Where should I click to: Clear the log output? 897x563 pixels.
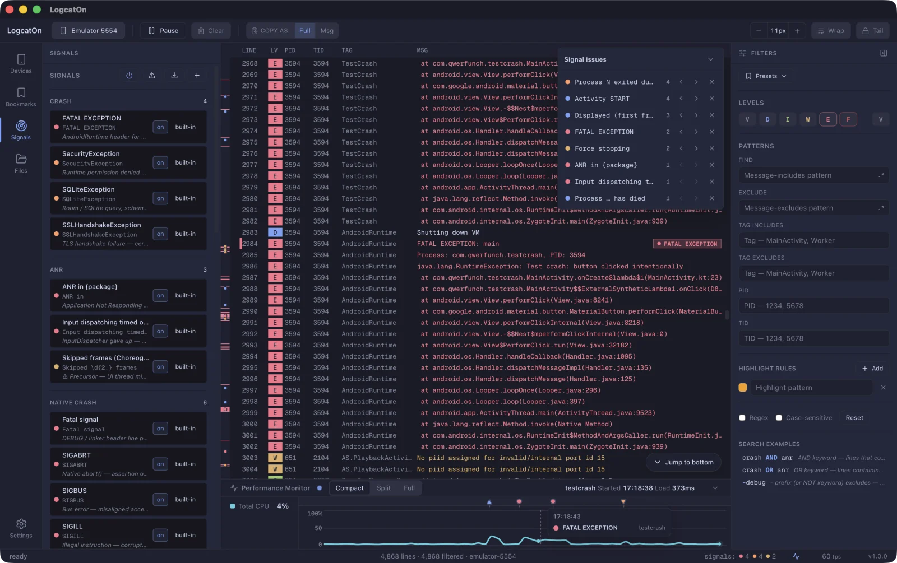click(211, 31)
